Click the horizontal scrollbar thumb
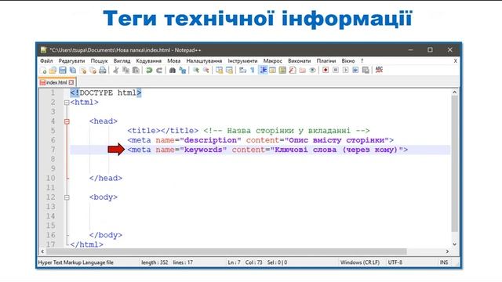The width and height of the screenshot is (502, 282). (x=227, y=251)
